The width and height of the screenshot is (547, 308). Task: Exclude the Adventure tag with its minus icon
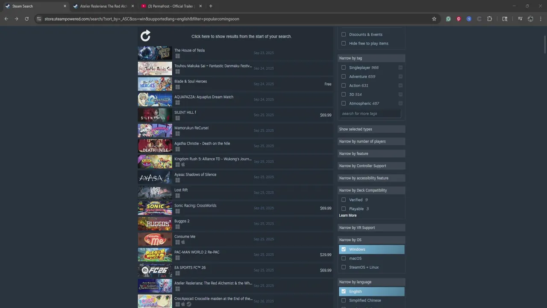(x=400, y=77)
